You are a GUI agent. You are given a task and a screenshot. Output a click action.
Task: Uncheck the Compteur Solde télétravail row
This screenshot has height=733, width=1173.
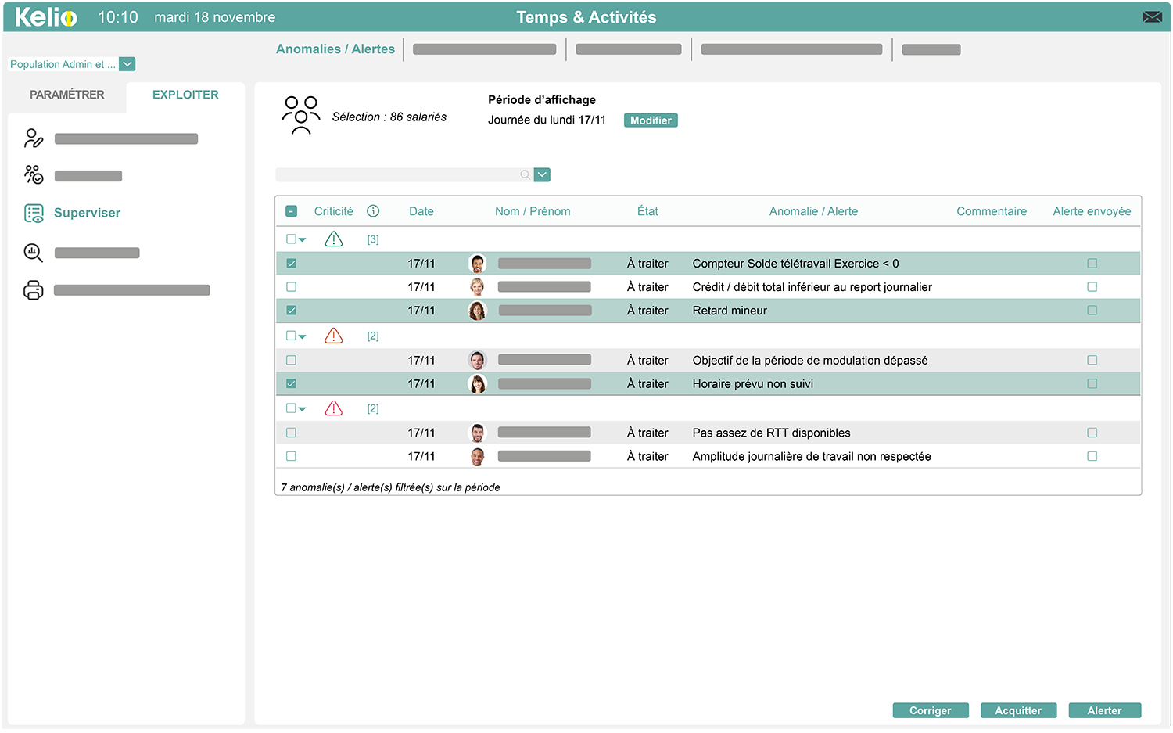coord(291,263)
